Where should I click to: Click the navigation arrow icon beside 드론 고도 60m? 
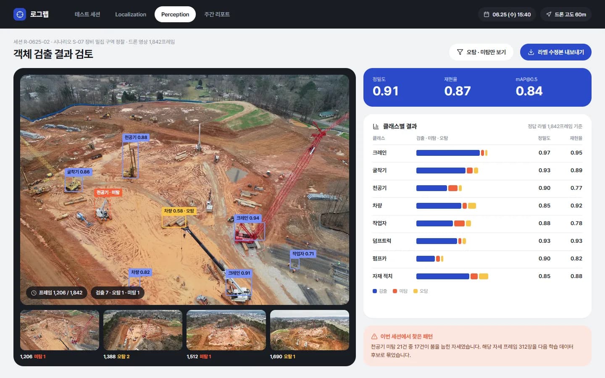(x=549, y=14)
